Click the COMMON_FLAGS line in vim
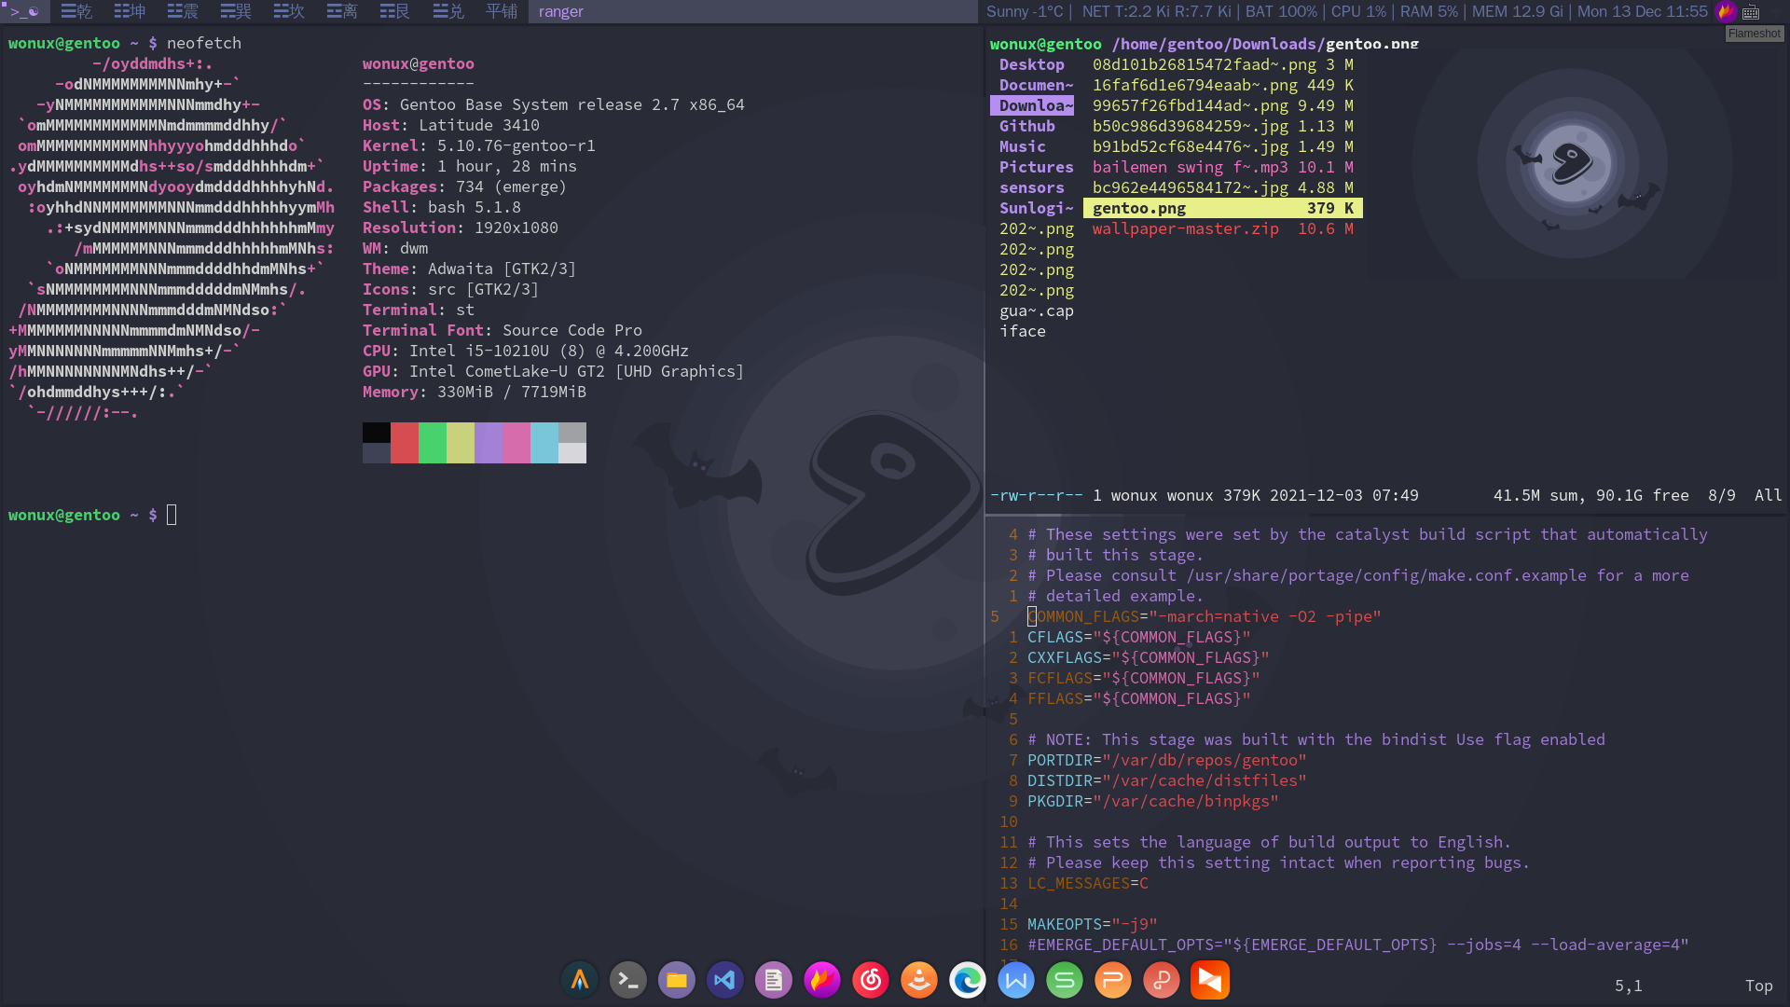Screen dimensions: 1790x1007 pos(1204,616)
